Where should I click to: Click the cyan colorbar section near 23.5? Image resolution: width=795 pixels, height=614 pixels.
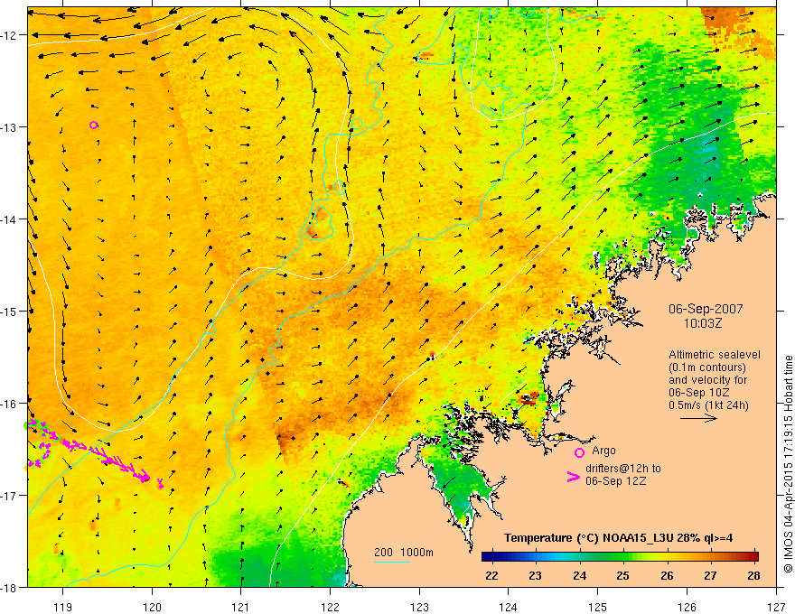point(557,556)
